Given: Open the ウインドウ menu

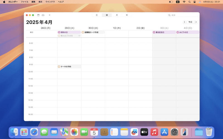Looking at the screenshot, I should (50, 2).
